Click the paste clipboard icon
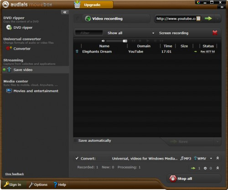This screenshot has width=228, height=190. pos(198,19)
